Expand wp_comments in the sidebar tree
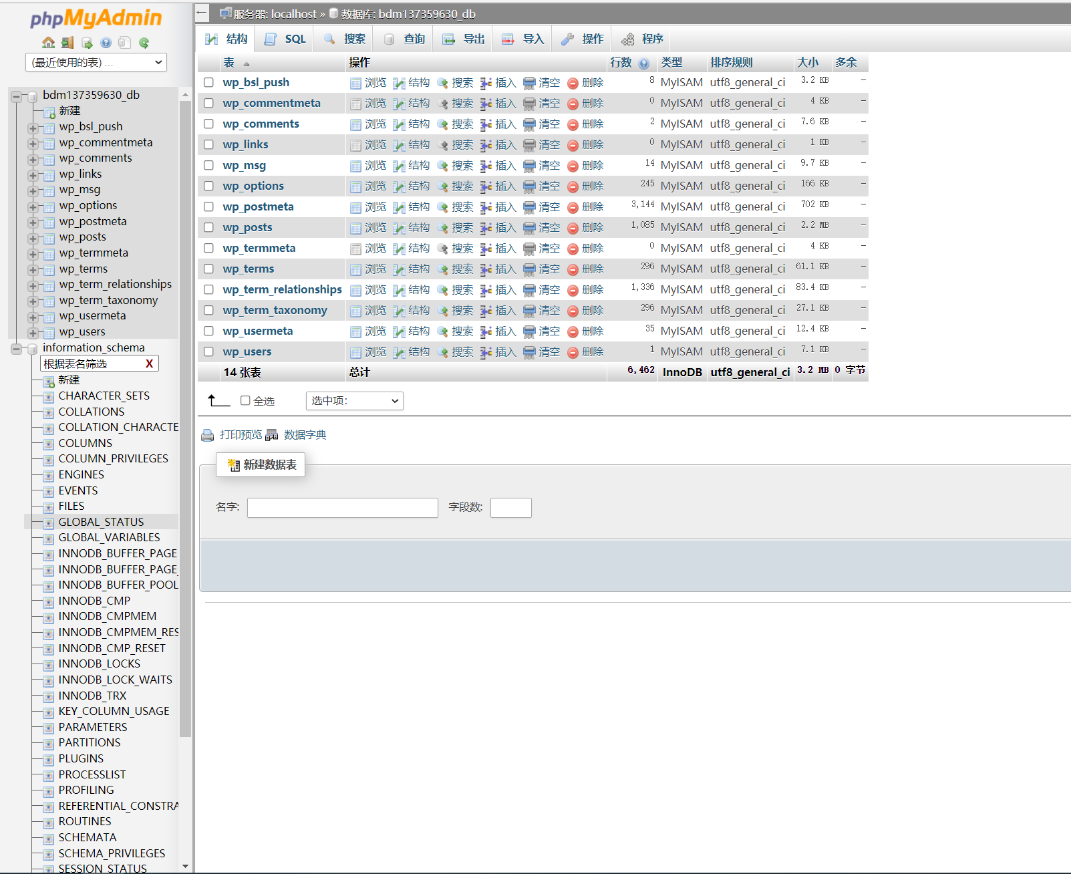This screenshot has height=874, width=1071. (x=32, y=159)
